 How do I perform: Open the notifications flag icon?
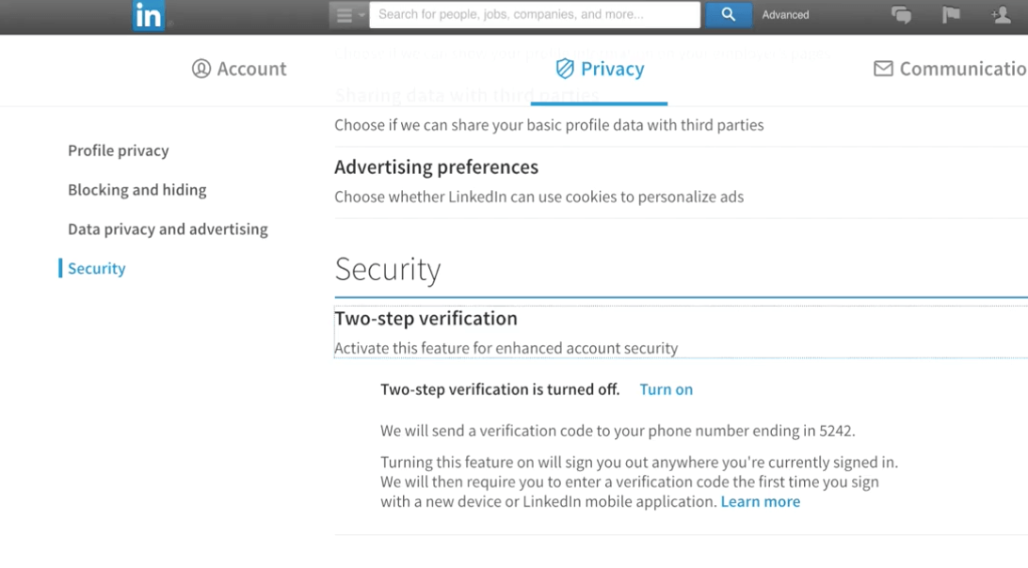951,14
